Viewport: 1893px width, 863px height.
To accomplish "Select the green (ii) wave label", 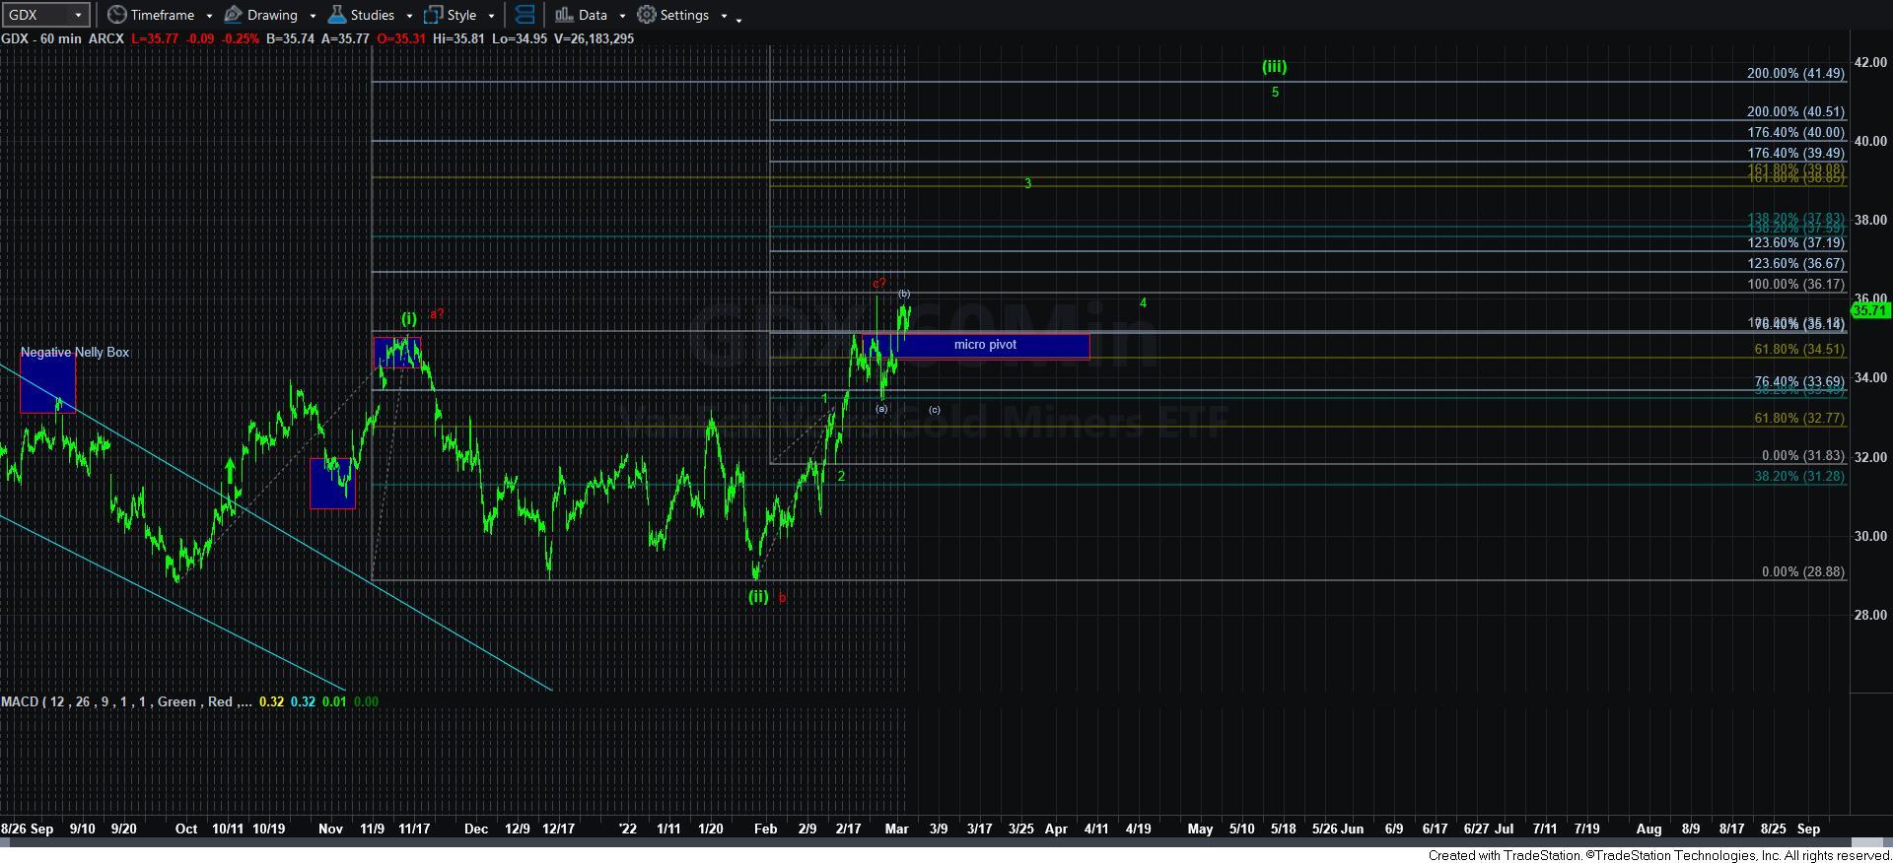I will click(757, 596).
